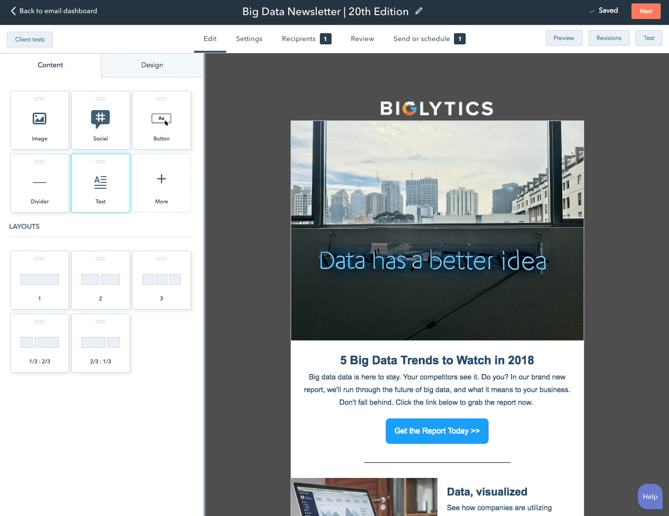This screenshot has width=669, height=516.
Task: Choose the 1/3 : 2/3 layout
Action: point(39,343)
